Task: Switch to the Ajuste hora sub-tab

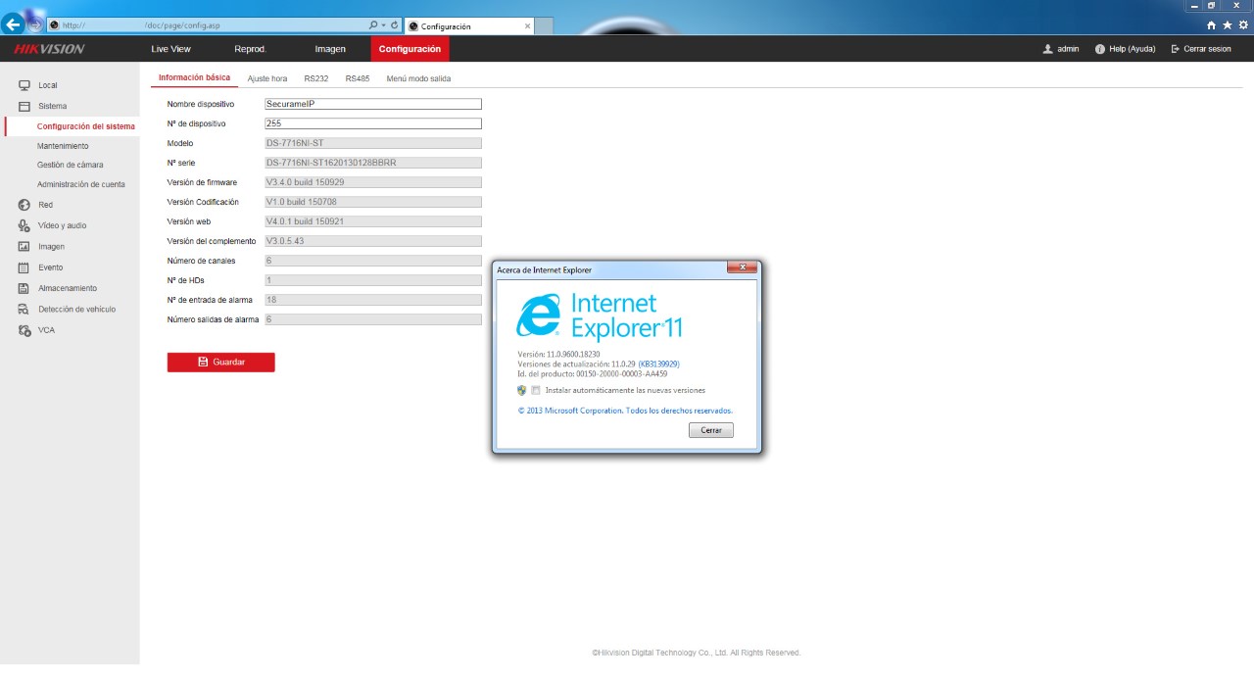Action: (x=267, y=78)
